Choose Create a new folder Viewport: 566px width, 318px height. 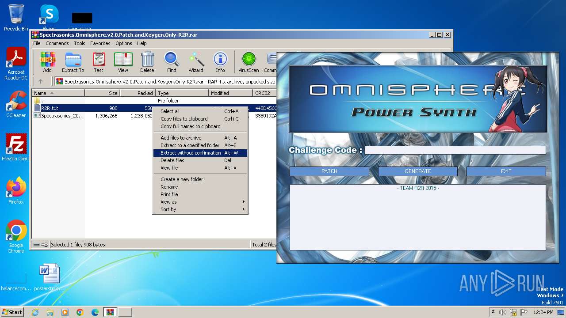click(200, 179)
